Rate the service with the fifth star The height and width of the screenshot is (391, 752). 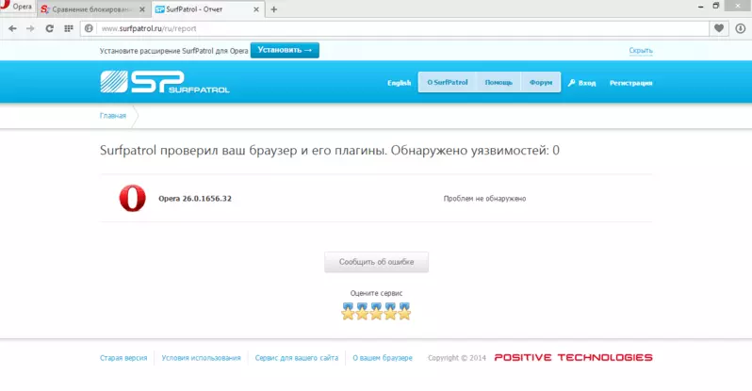pyautogui.click(x=405, y=312)
